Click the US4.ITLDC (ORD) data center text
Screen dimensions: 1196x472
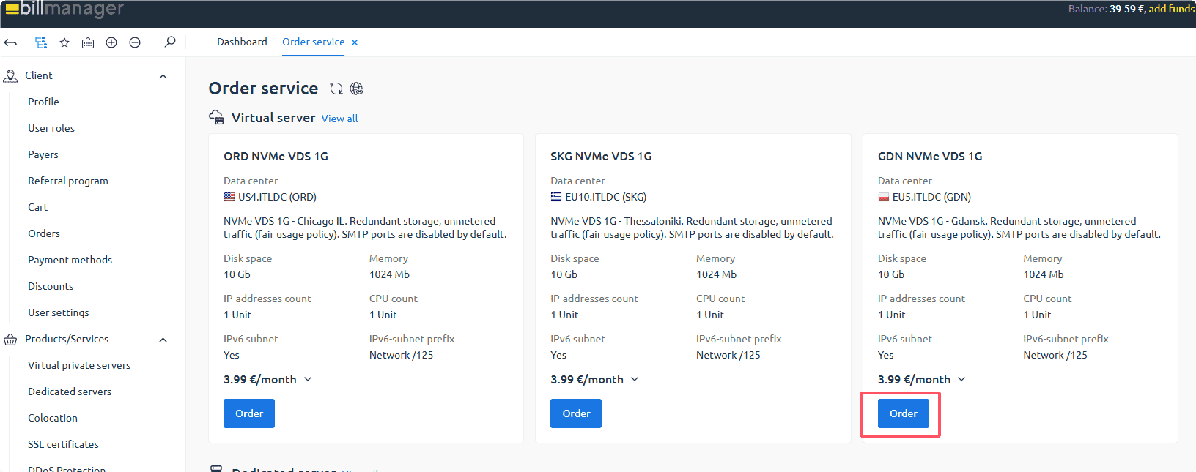(x=277, y=197)
